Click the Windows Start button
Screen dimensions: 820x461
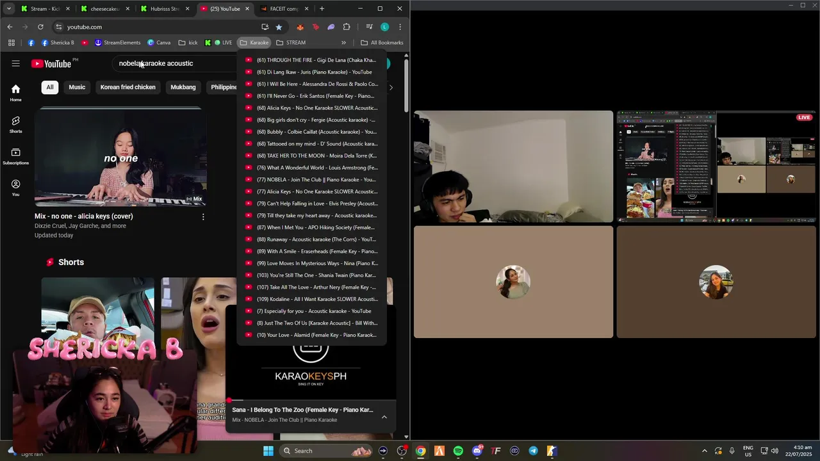click(x=268, y=451)
